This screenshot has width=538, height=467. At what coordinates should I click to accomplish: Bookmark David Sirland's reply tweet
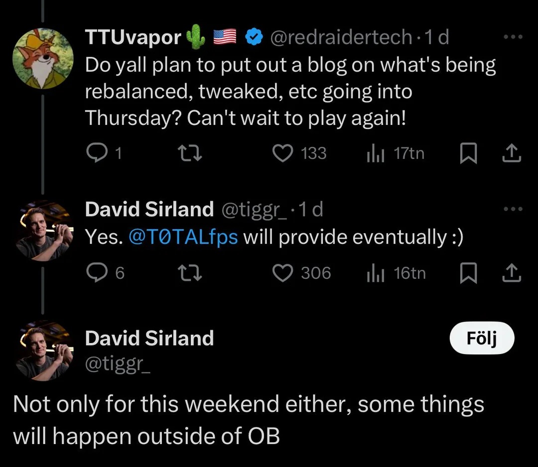point(468,273)
